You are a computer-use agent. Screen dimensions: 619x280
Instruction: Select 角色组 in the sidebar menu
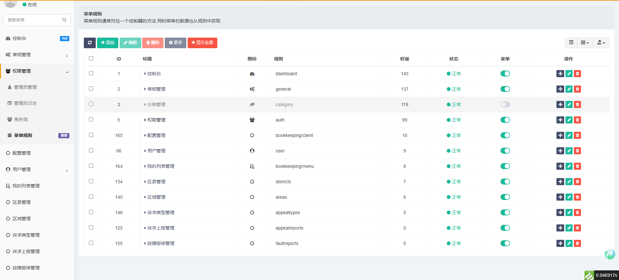21,119
